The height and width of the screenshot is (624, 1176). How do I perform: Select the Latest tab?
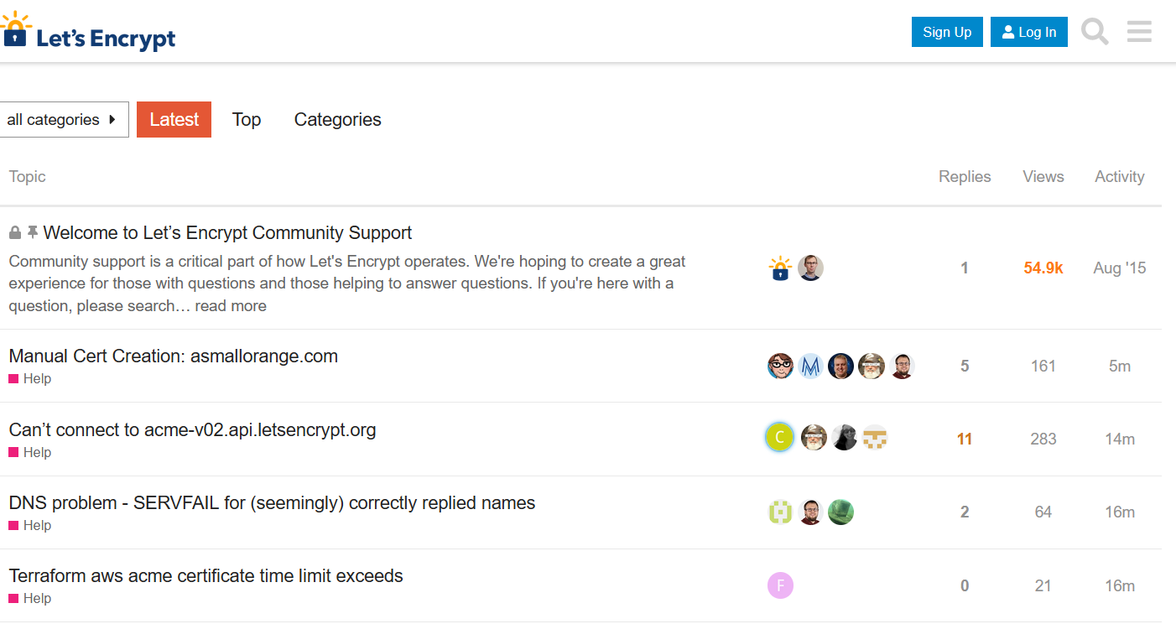pyautogui.click(x=174, y=119)
